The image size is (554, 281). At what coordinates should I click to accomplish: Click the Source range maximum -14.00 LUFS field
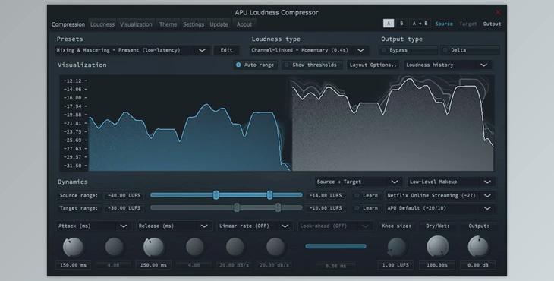point(326,195)
